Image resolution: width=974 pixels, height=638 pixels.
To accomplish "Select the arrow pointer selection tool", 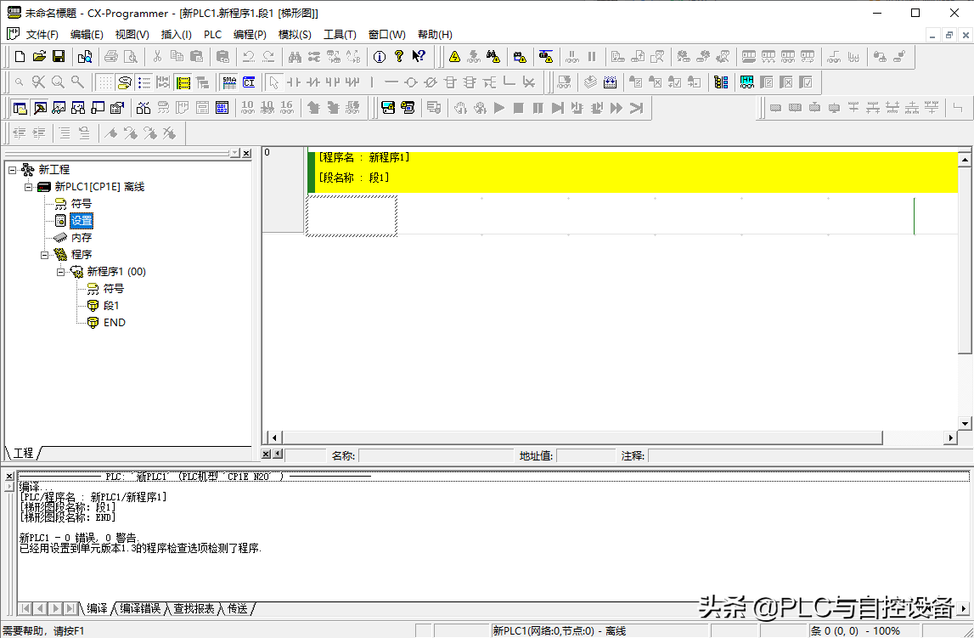I will coord(273,82).
